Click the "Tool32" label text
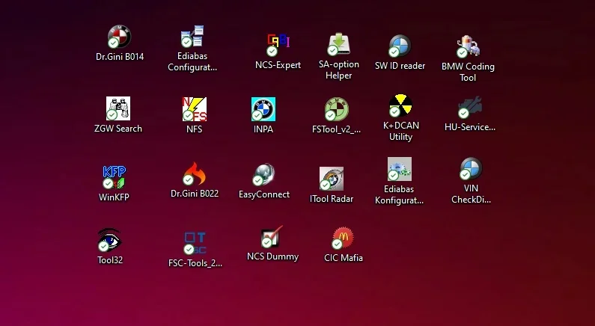This screenshot has width=595, height=326. click(110, 260)
